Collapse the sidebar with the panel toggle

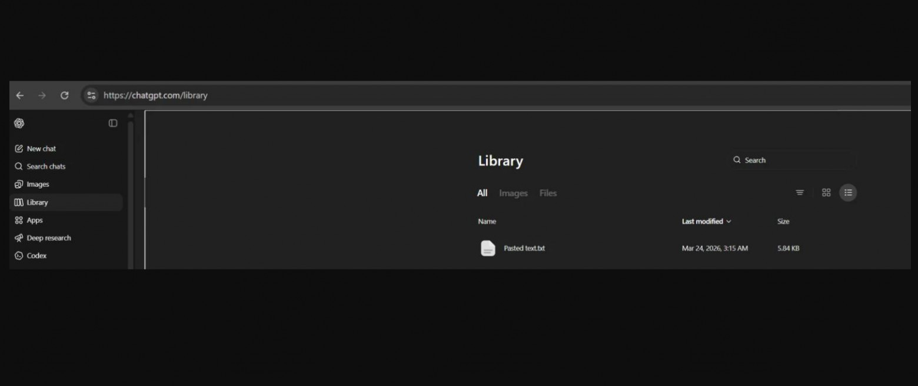coord(112,123)
